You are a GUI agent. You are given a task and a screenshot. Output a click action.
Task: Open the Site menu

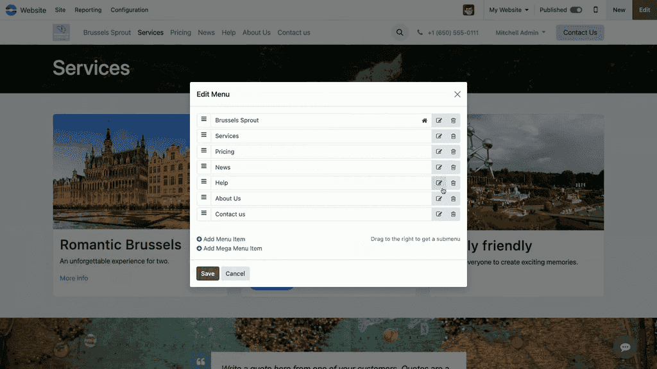(60, 10)
